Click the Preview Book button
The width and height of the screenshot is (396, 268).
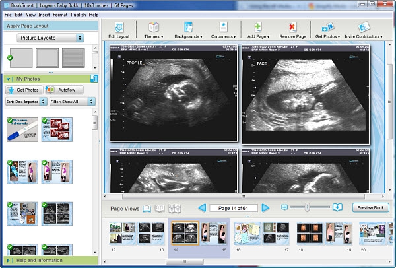coord(370,208)
